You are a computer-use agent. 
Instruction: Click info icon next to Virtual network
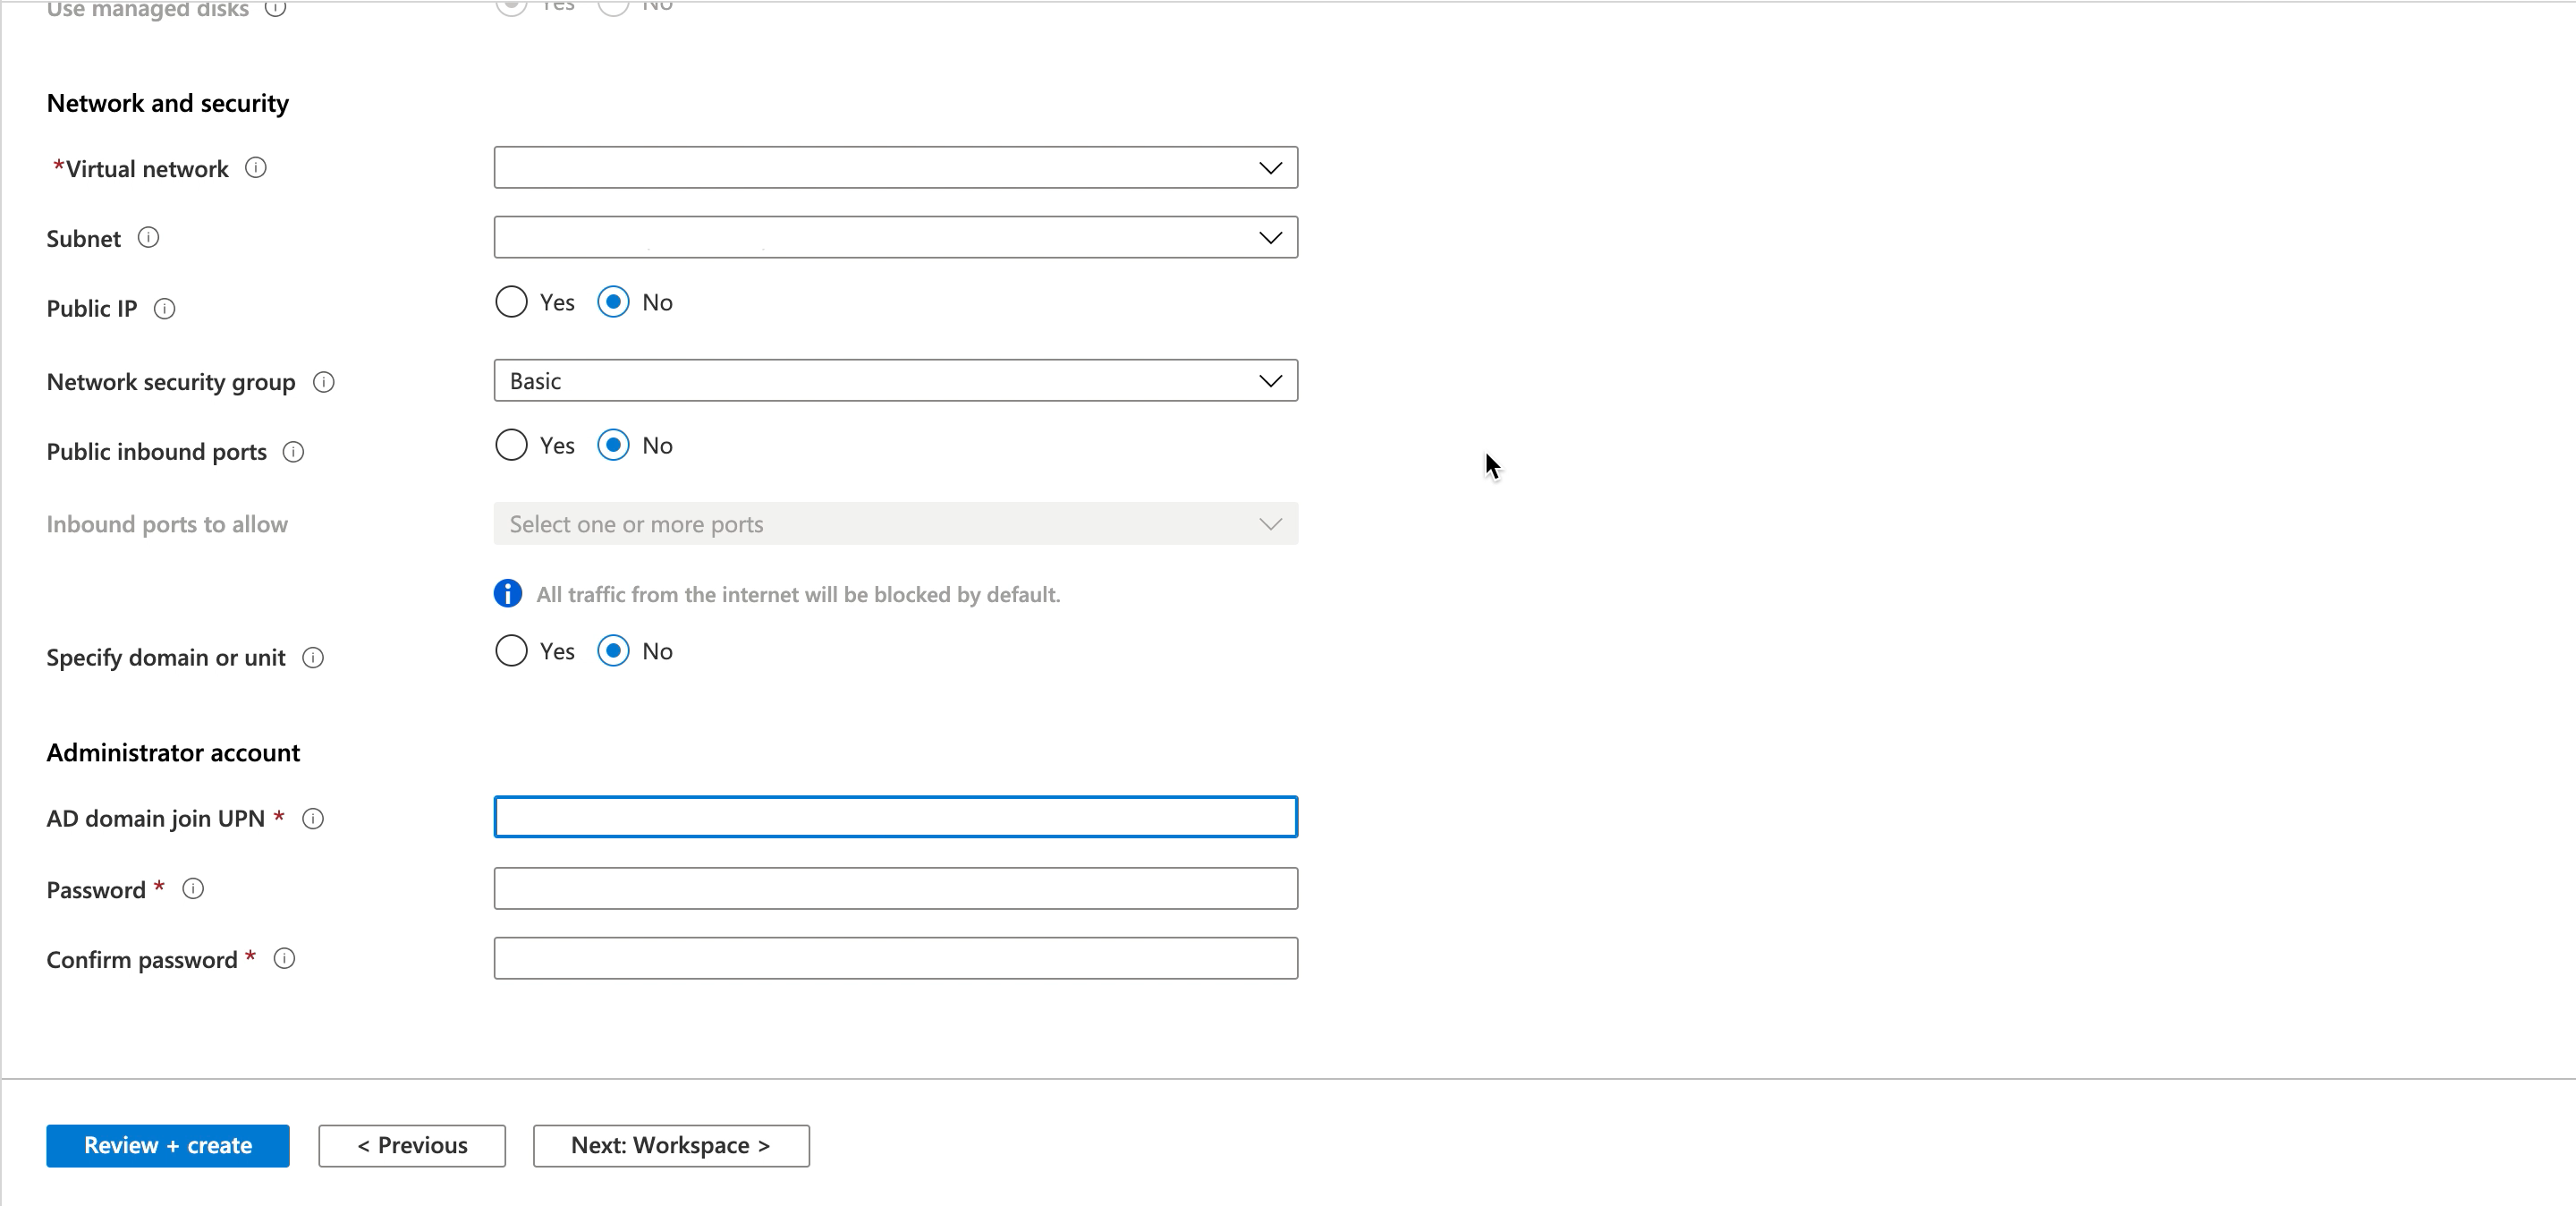(x=256, y=168)
